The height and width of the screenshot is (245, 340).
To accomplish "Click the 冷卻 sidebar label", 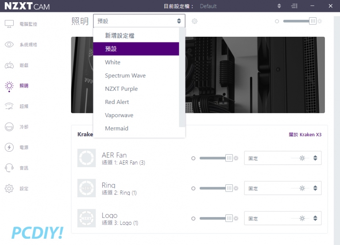I will pos(24,127).
